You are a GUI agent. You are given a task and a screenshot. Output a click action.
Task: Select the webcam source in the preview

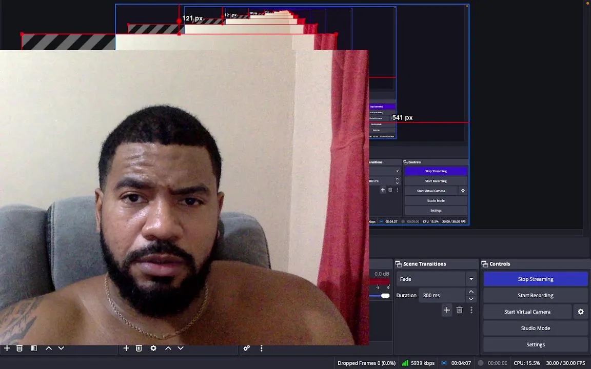click(x=184, y=197)
